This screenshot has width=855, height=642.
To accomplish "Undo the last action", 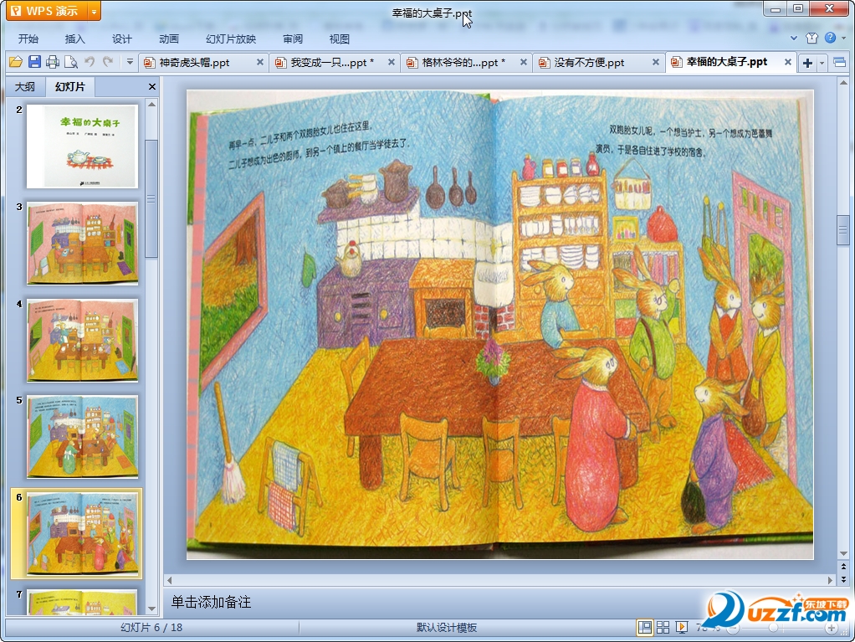I will [x=90, y=62].
